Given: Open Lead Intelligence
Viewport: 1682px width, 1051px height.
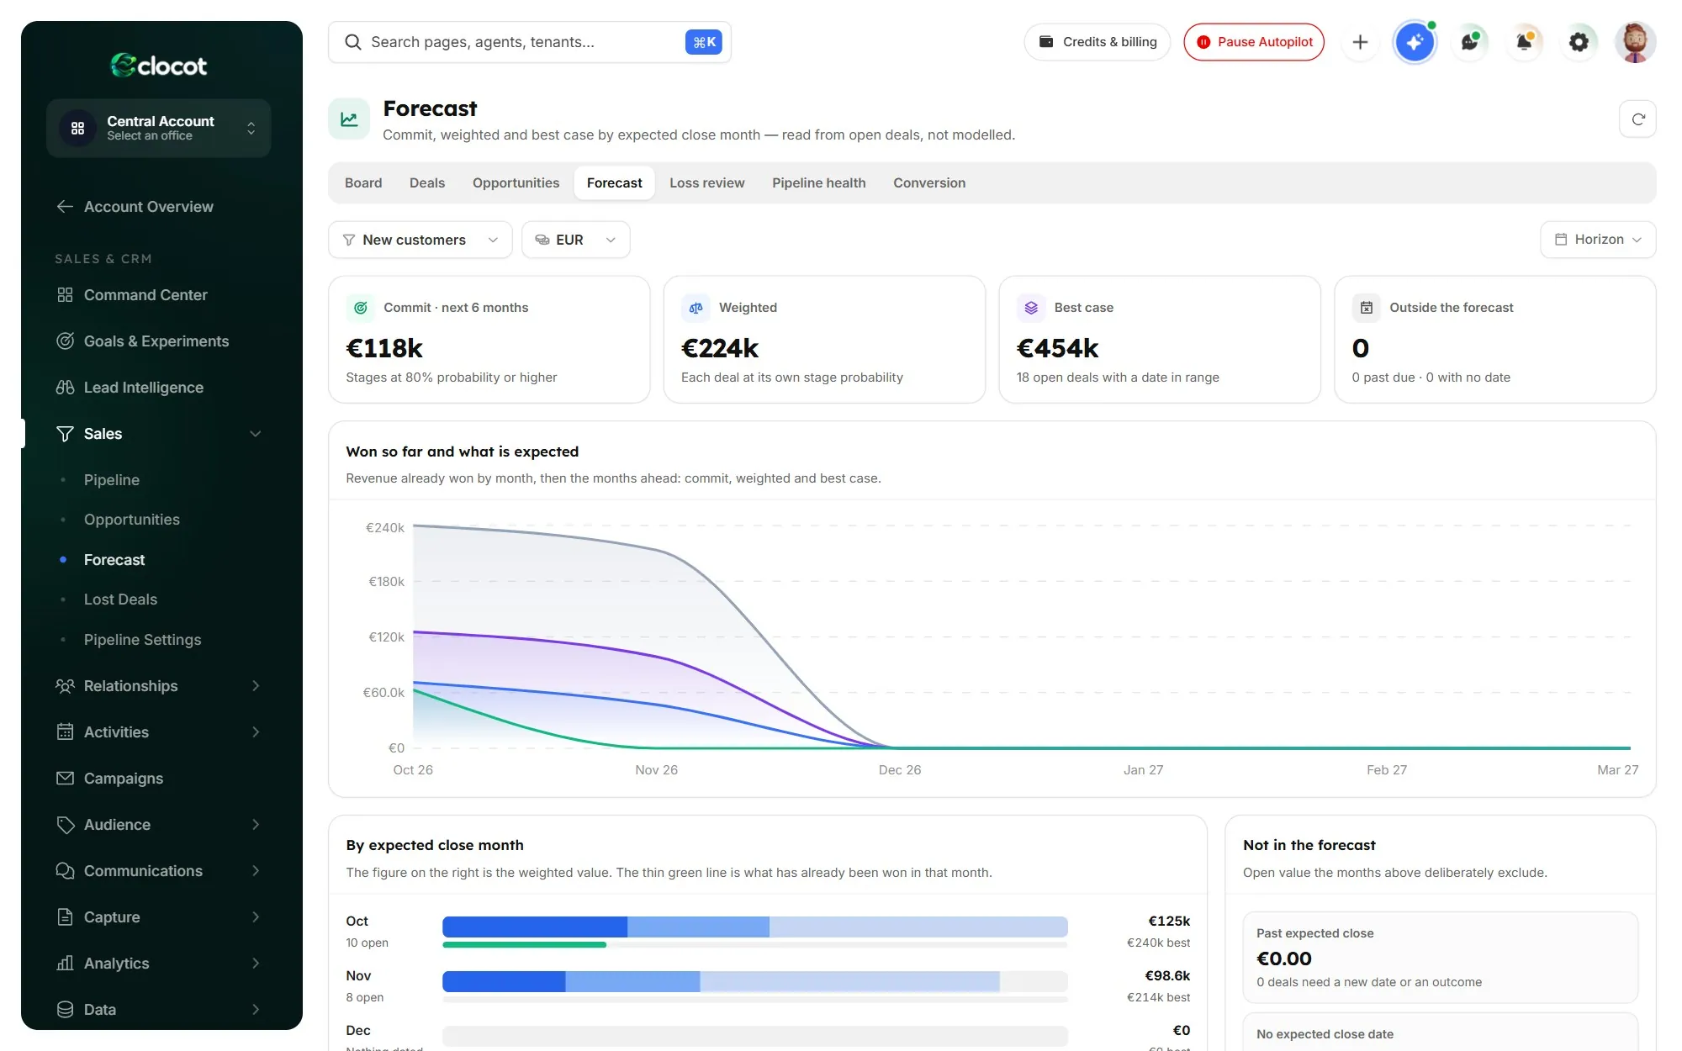Looking at the screenshot, I should tap(159, 388).
